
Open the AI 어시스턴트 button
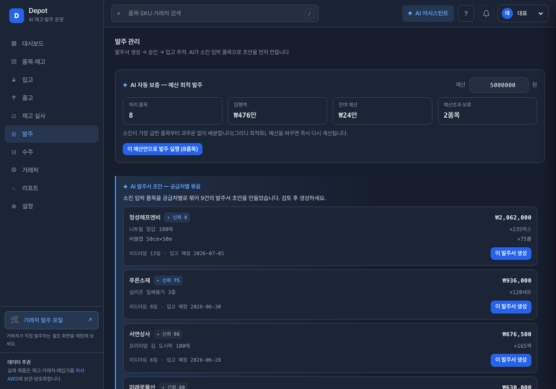point(428,13)
